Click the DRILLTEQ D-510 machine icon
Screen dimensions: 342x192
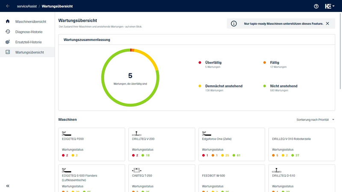coord(276,169)
